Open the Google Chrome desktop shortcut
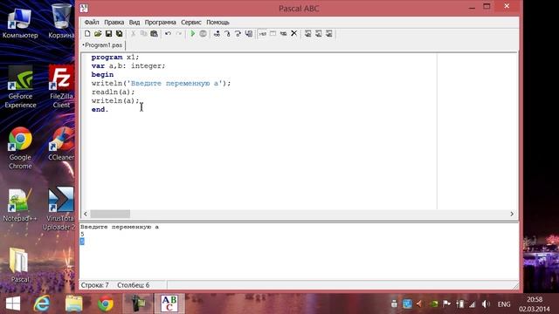Image resolution: width=559 pixels, height=314 pixels. coord(20,148)
